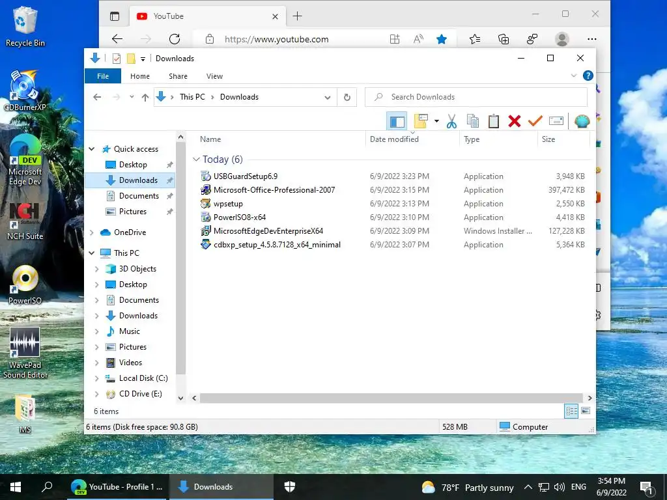Click the blue Help question mark icon
Screen dimensions: 667x500
coord(588,76)
